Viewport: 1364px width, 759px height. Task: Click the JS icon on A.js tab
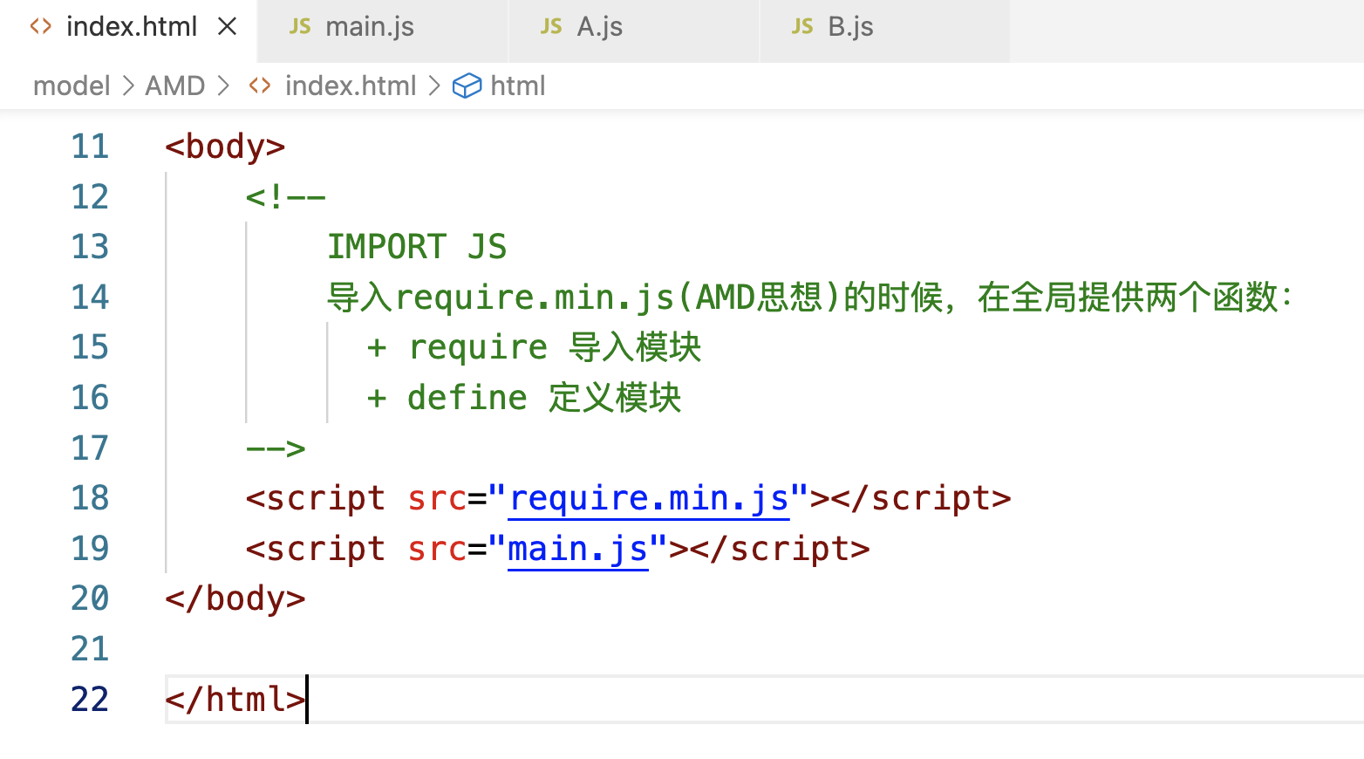(551, 27)
